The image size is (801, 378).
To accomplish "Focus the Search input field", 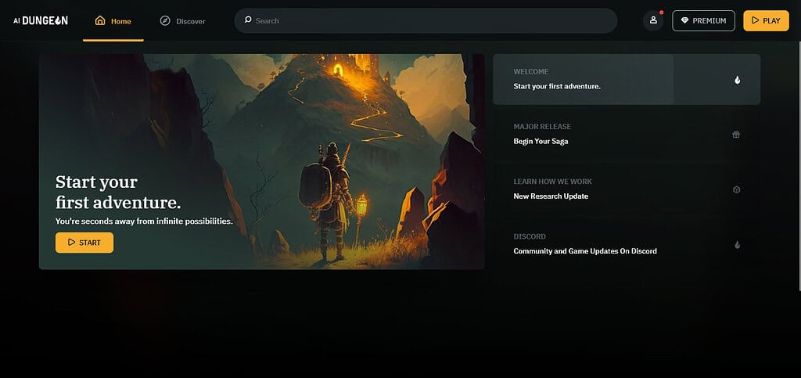I will [x=426, y=20].
